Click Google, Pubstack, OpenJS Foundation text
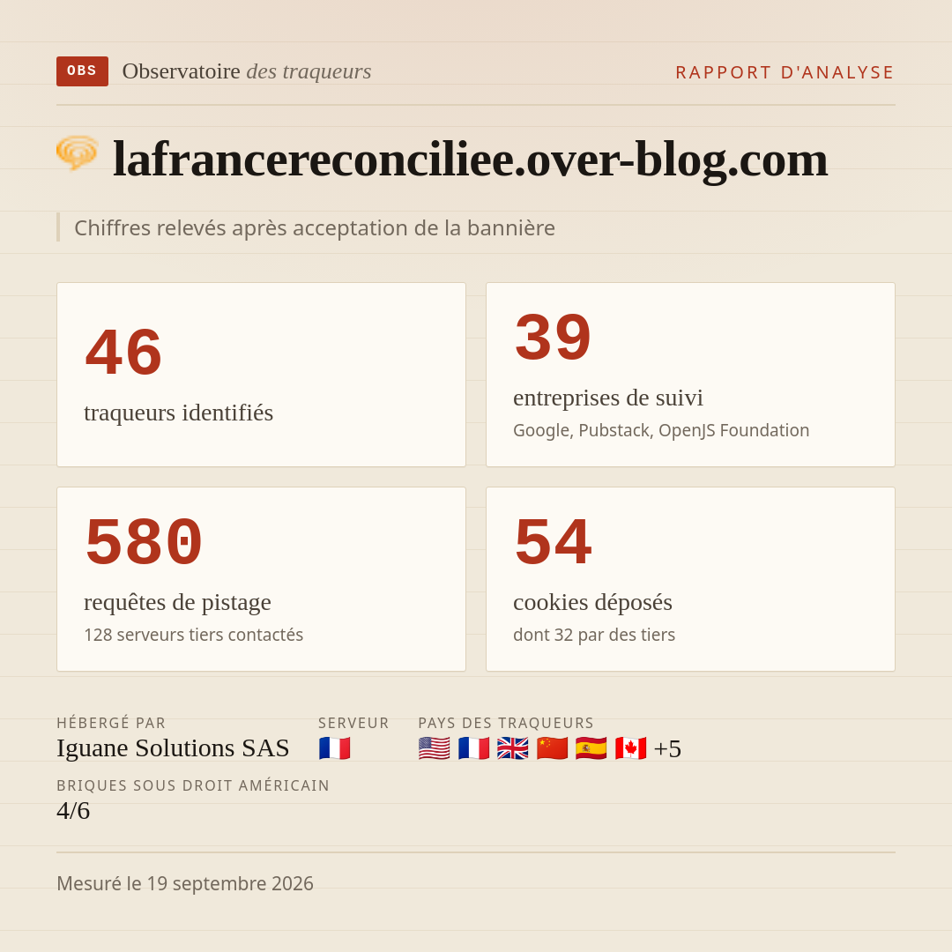The width and height of the screenshot is (952, 952). click(x=661, y=430)
